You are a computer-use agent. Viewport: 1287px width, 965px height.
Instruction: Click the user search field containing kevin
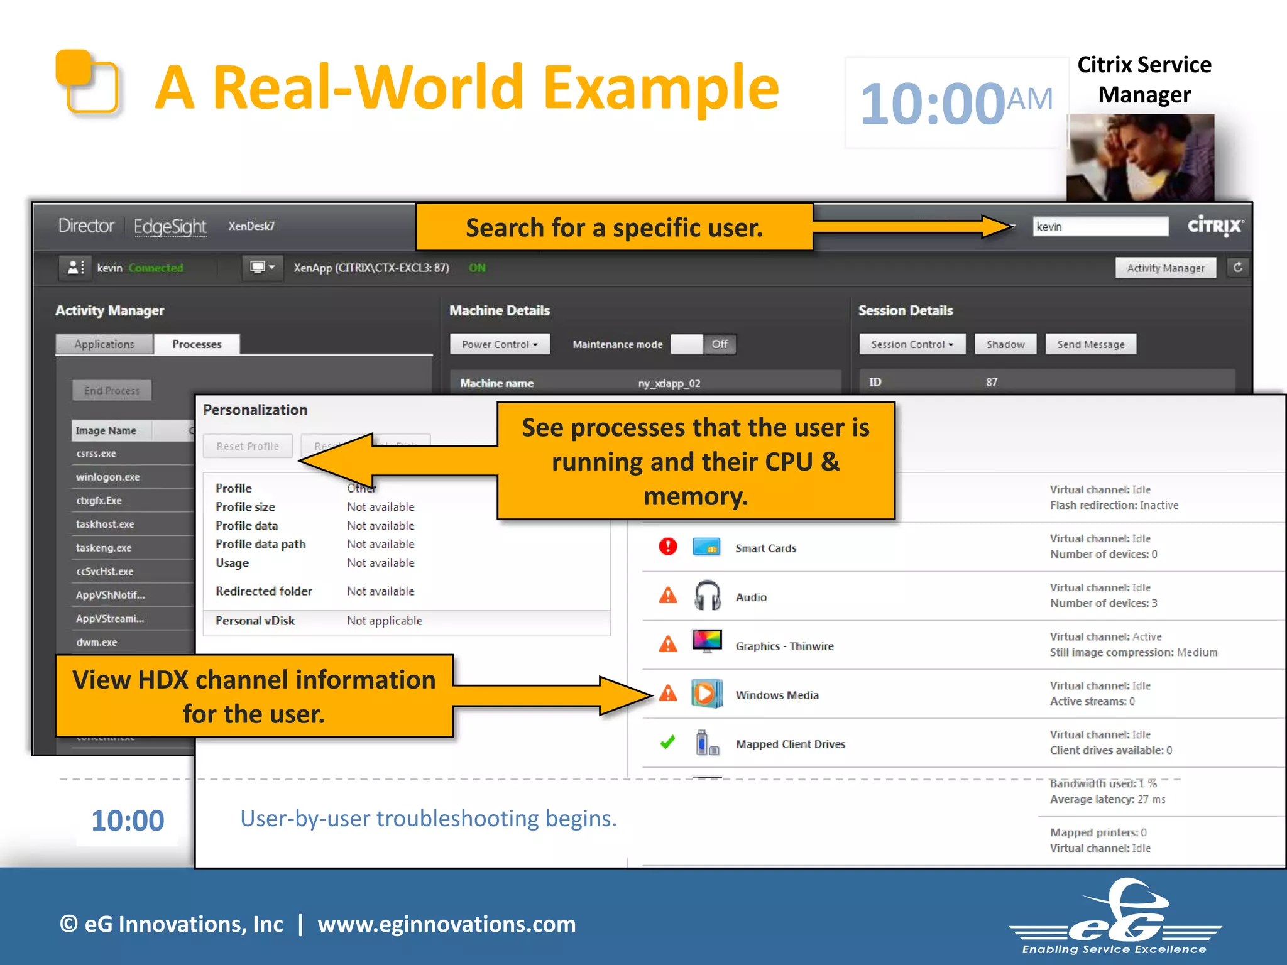tap(1101, 227)
